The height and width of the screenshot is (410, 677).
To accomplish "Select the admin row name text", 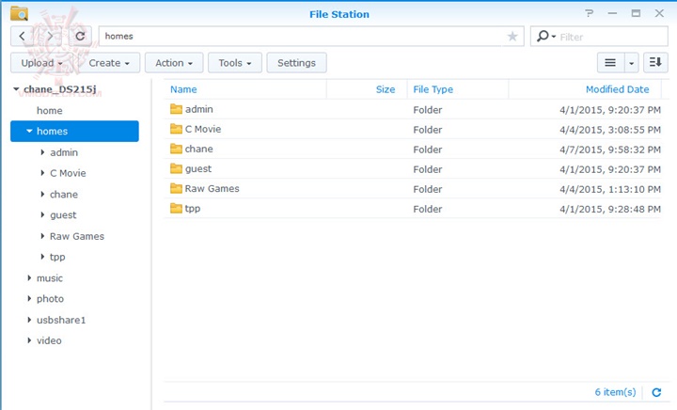I will click(199, 109).
